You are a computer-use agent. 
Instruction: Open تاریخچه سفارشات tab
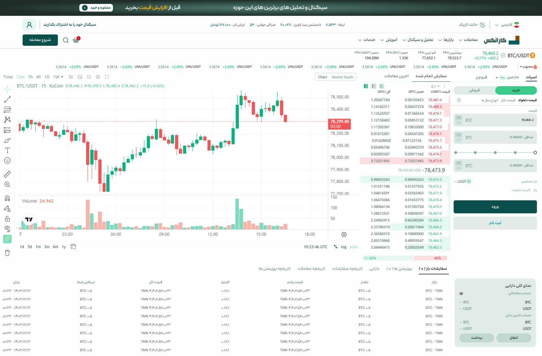[347, 269]
